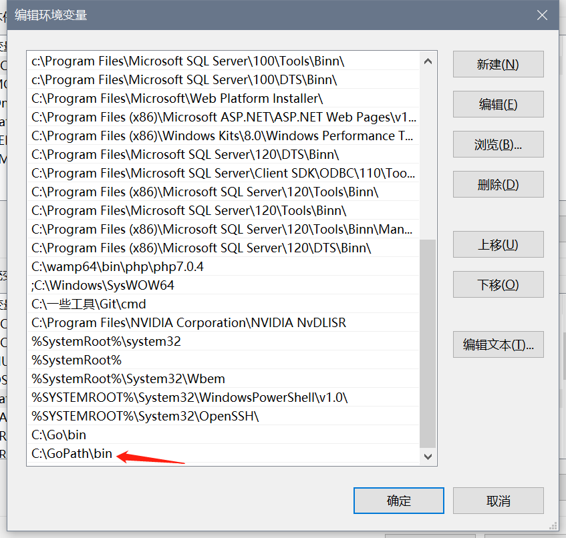The height and width of the screenshot is (538, 566).
Task: Click the vertical scrollbar thumb
Action: click(x=428, y=343)
